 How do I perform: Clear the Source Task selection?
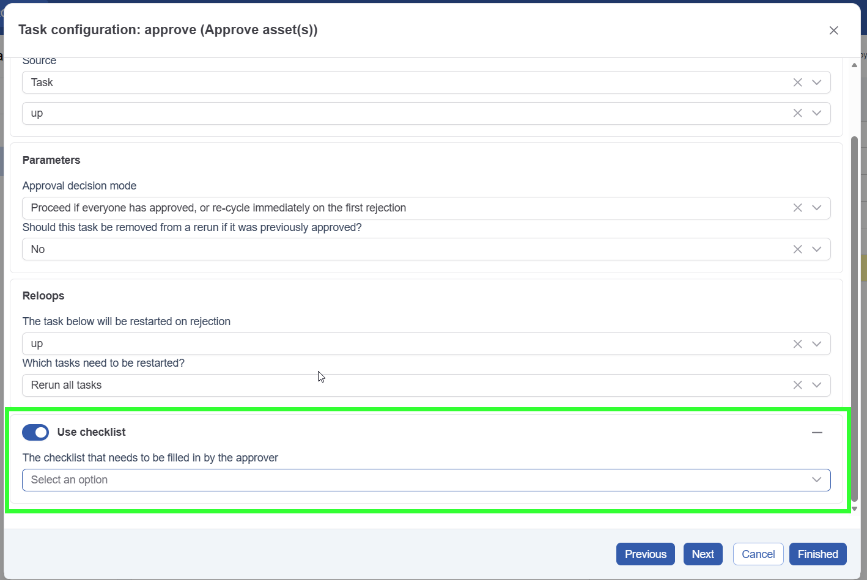(x=797, y=83)
